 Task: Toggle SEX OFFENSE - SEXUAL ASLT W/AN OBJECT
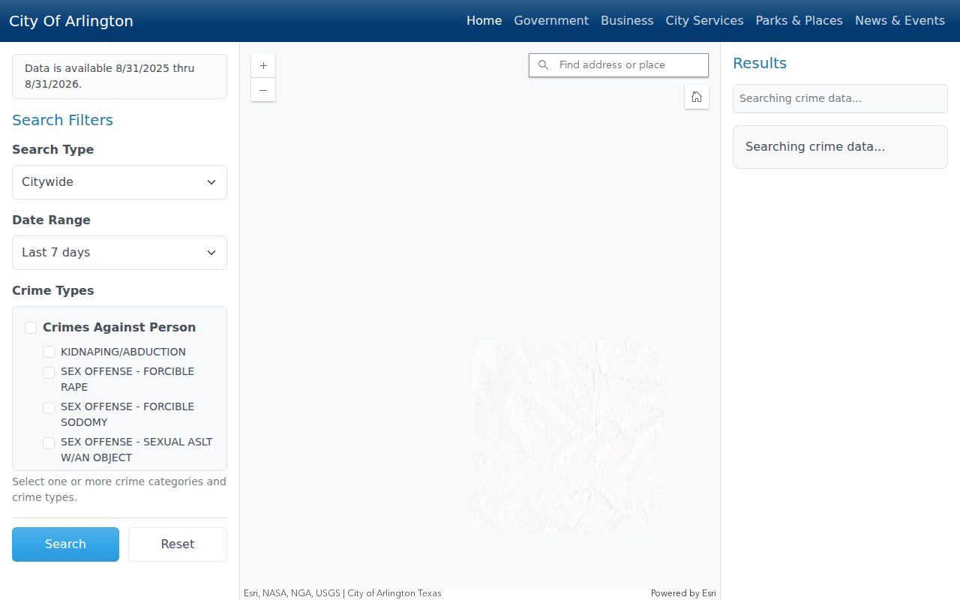tap(49, 442)
